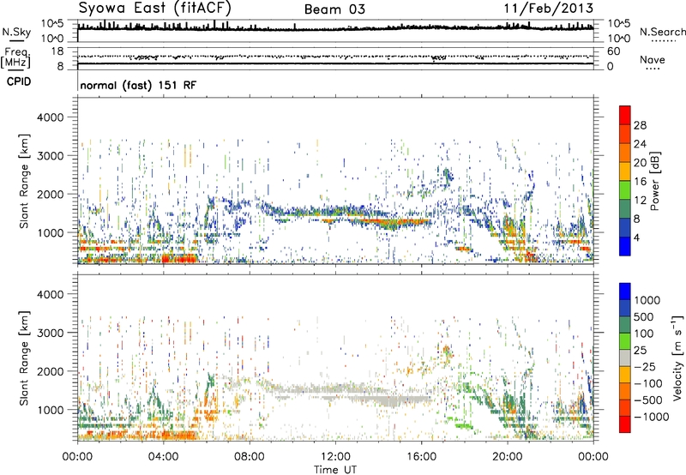Click the "N.Search" legend label

click(663, 32)
